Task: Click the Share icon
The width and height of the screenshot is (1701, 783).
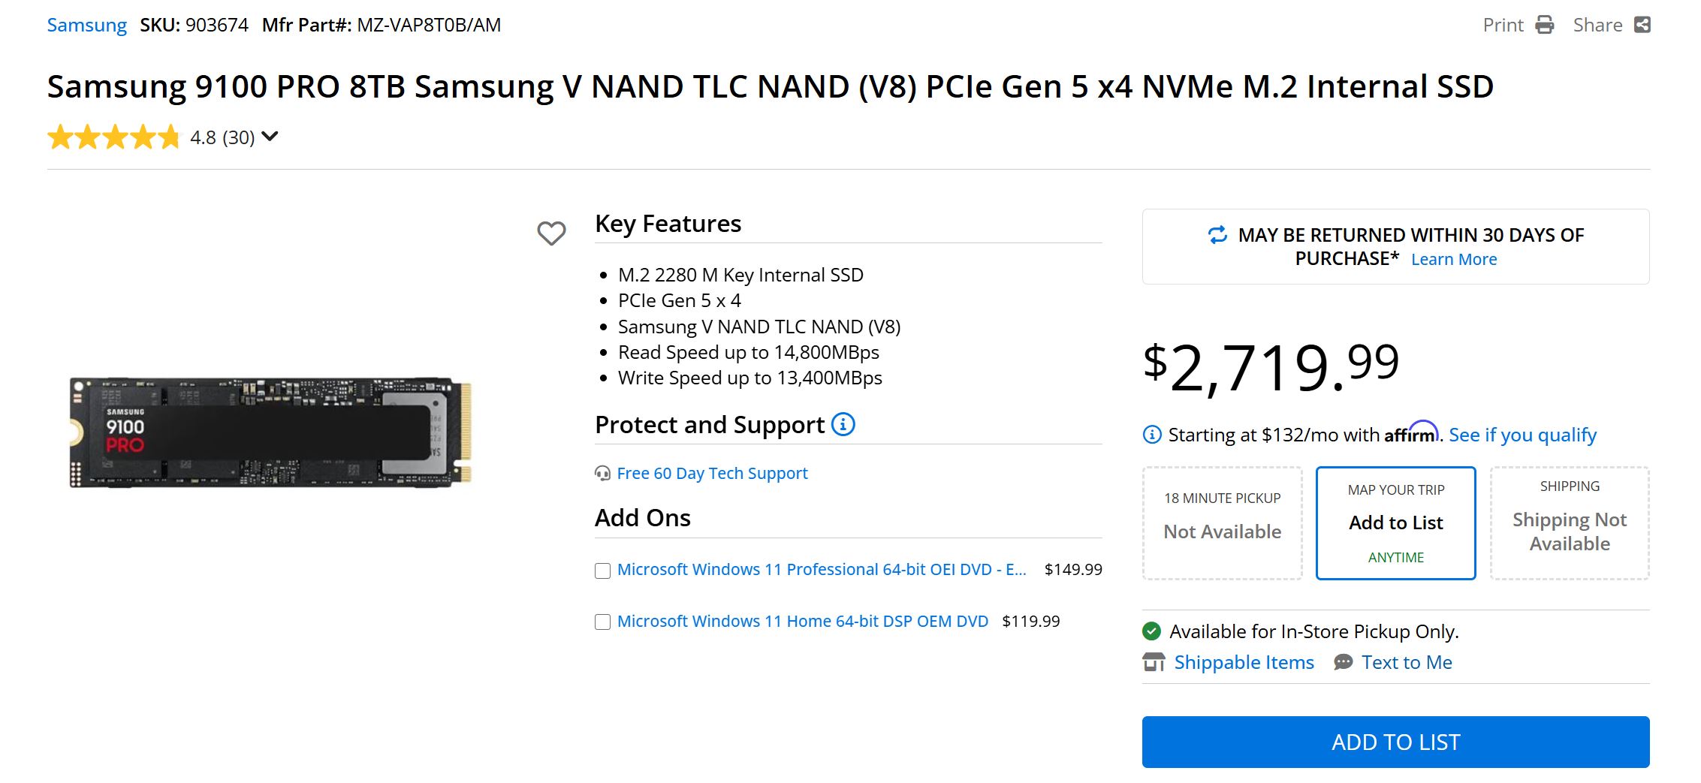Action: click(x=1643, y=25)
